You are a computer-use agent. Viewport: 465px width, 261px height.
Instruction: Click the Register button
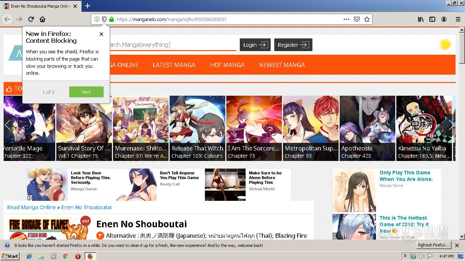[x=293, y=45]
